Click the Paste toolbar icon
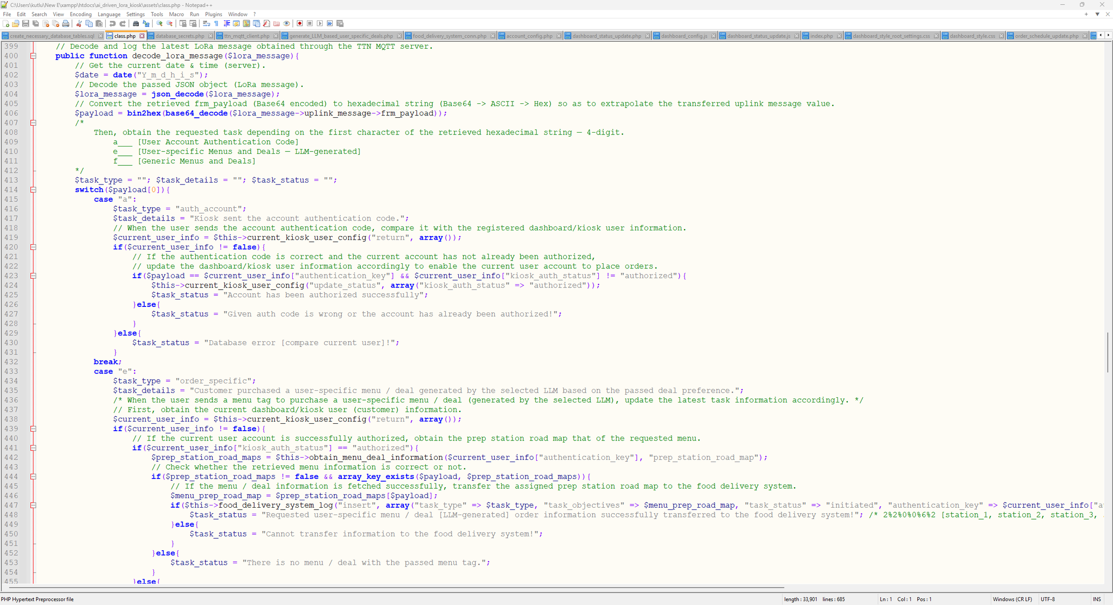The height and width of the screenshot is (605, 1113). [99, 24]
